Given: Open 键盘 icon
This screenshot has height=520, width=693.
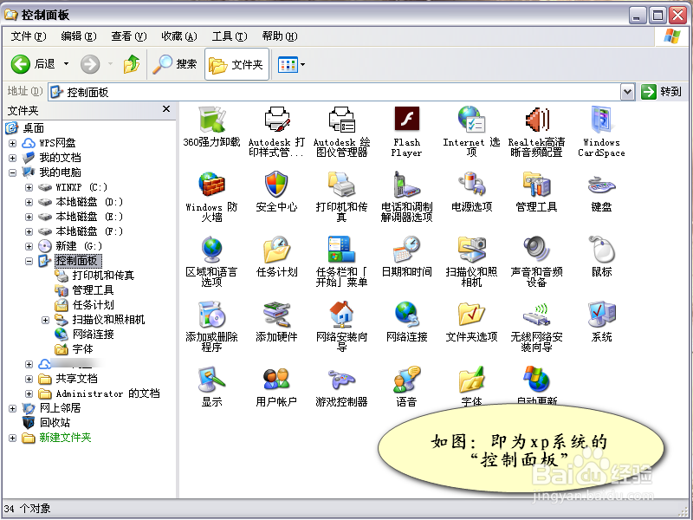Looking at the screenshot, I should (601, 185).
